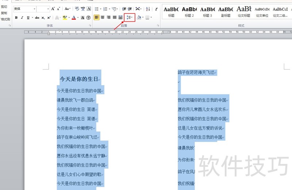This screenshot has width=292, height=190.
Task: Increase paragraph indent
Action: click(130, 9)
